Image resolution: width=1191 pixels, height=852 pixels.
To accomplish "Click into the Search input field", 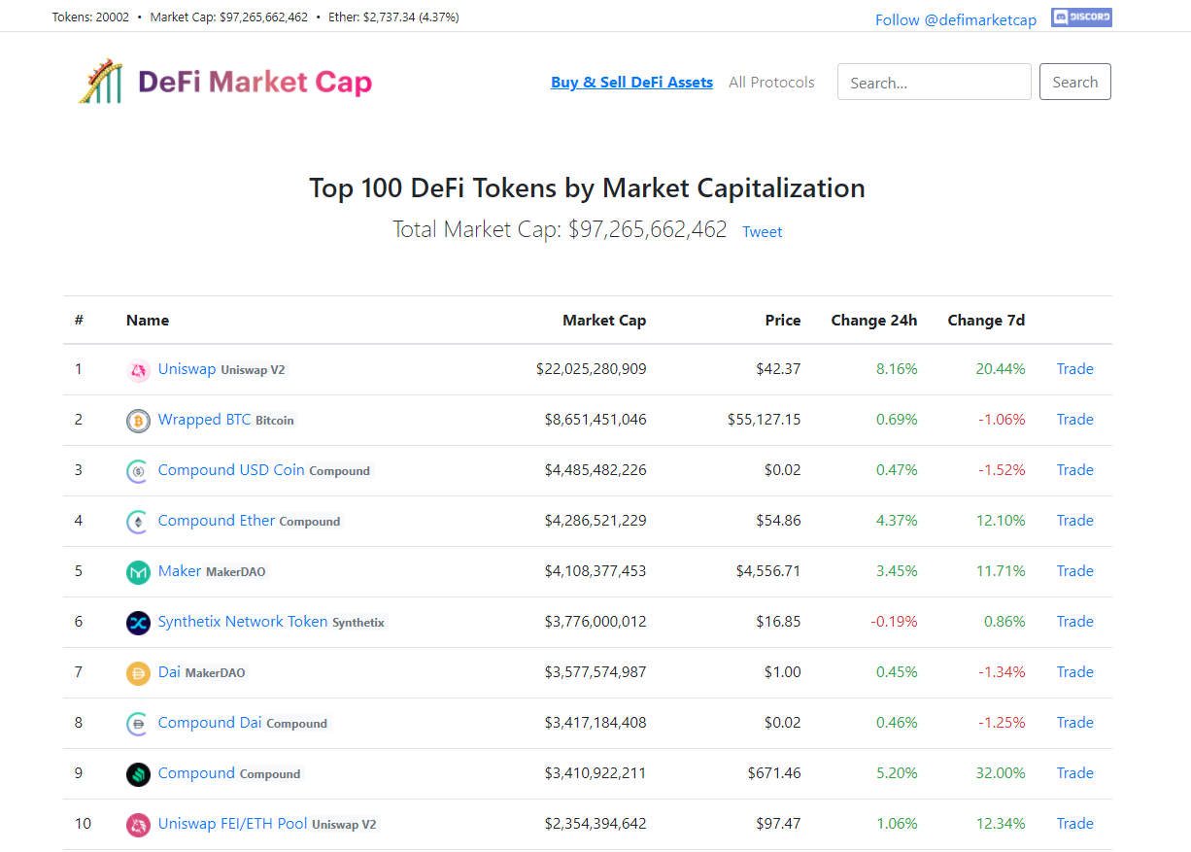I will (934, 83).
